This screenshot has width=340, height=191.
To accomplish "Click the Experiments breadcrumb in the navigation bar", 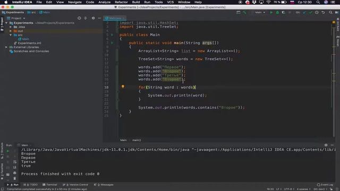I will coord(13,13).
